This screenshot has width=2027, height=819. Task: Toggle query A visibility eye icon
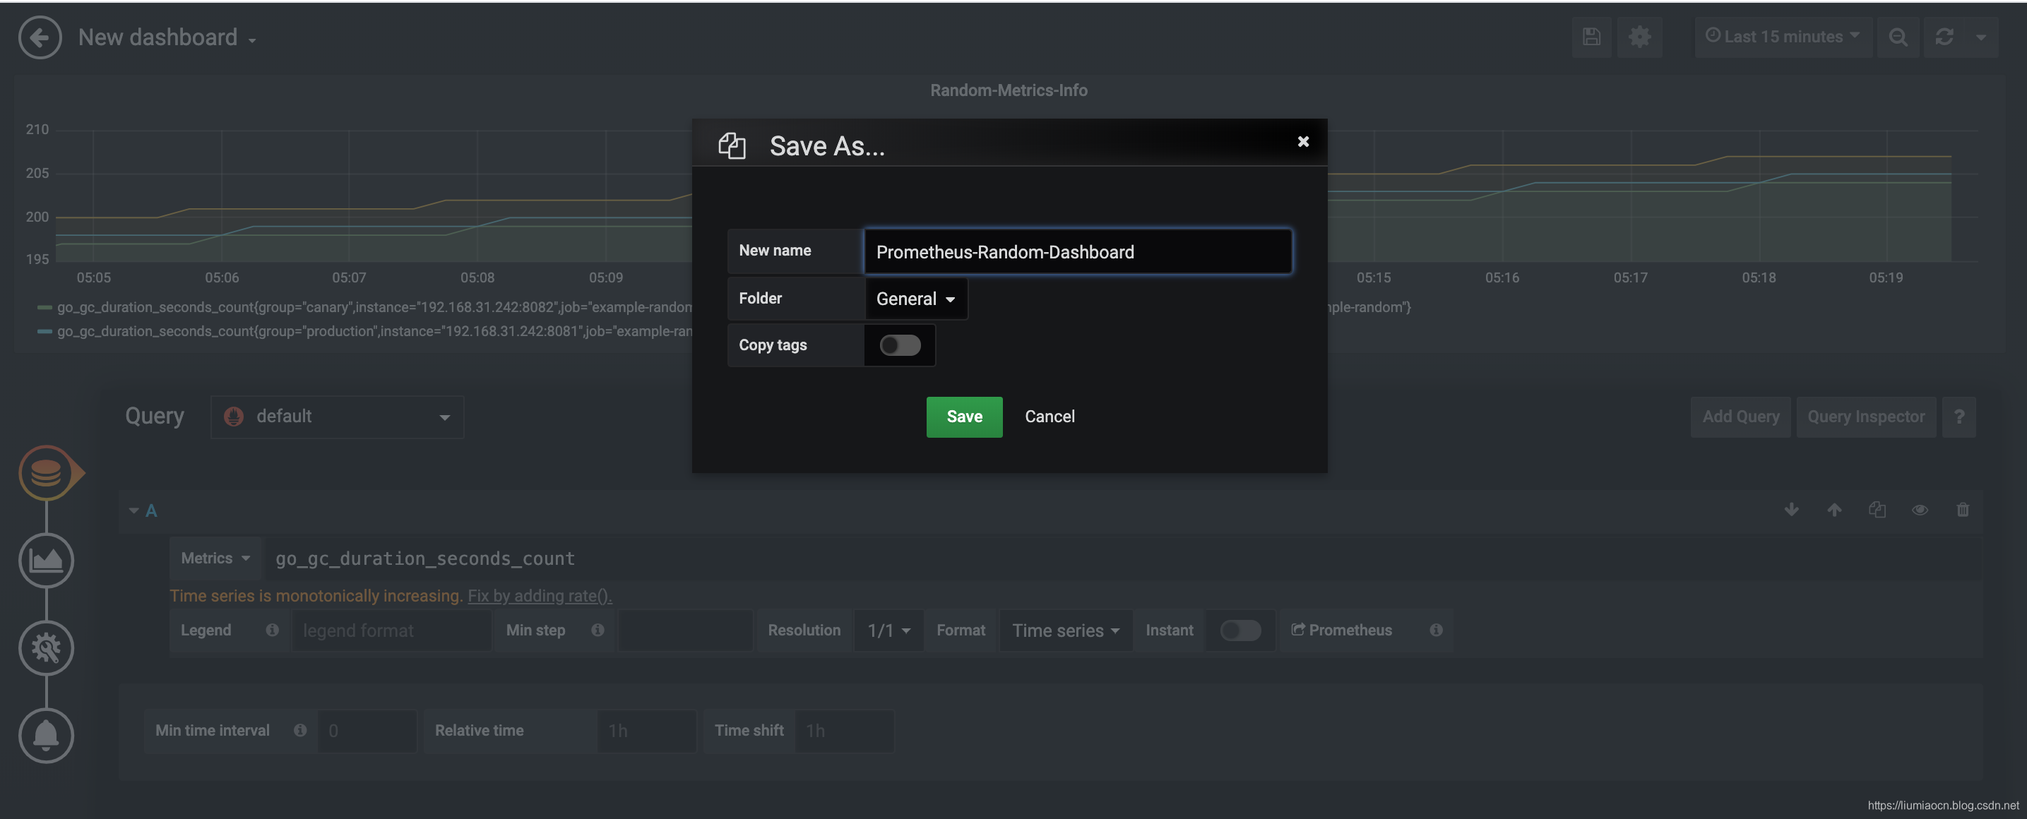click(x=1920, y=510)
